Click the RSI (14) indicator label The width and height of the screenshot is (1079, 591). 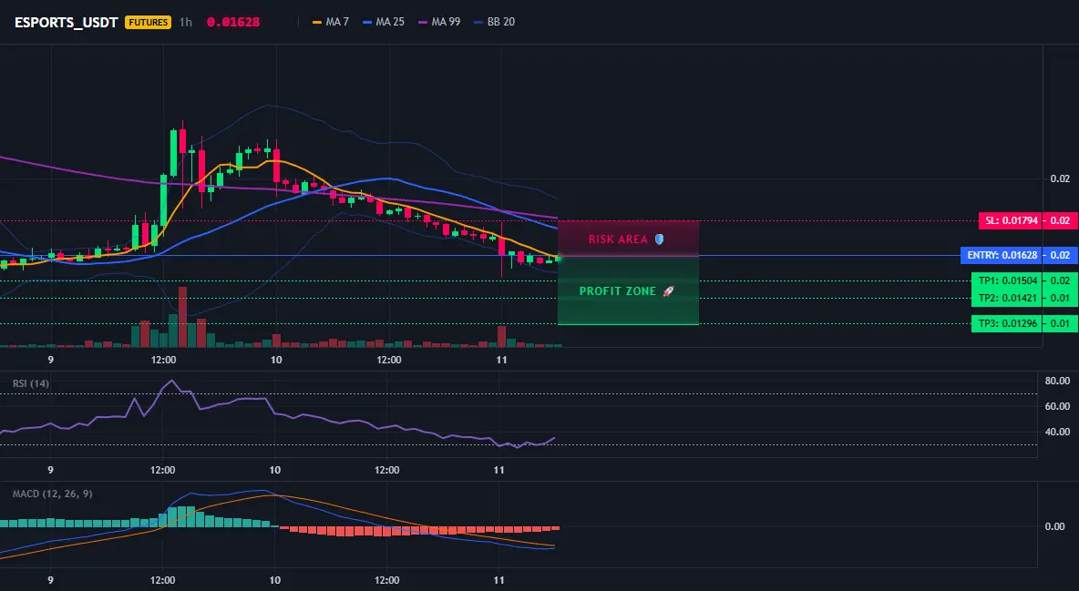coord(31,383)
